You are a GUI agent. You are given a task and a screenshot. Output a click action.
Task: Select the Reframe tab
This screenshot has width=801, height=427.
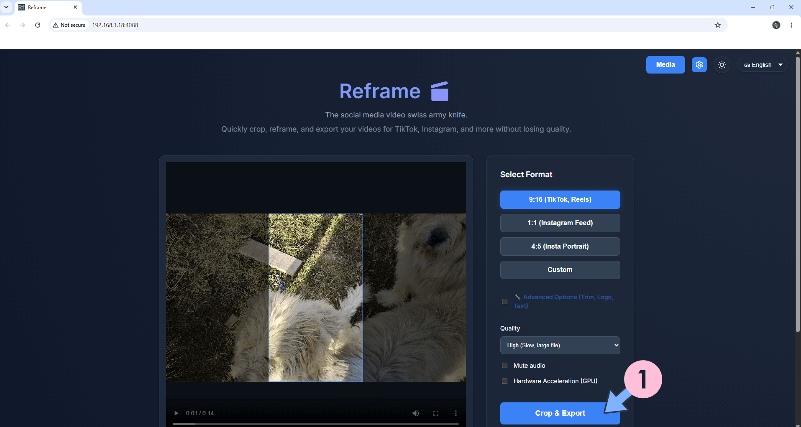[48, 7]
